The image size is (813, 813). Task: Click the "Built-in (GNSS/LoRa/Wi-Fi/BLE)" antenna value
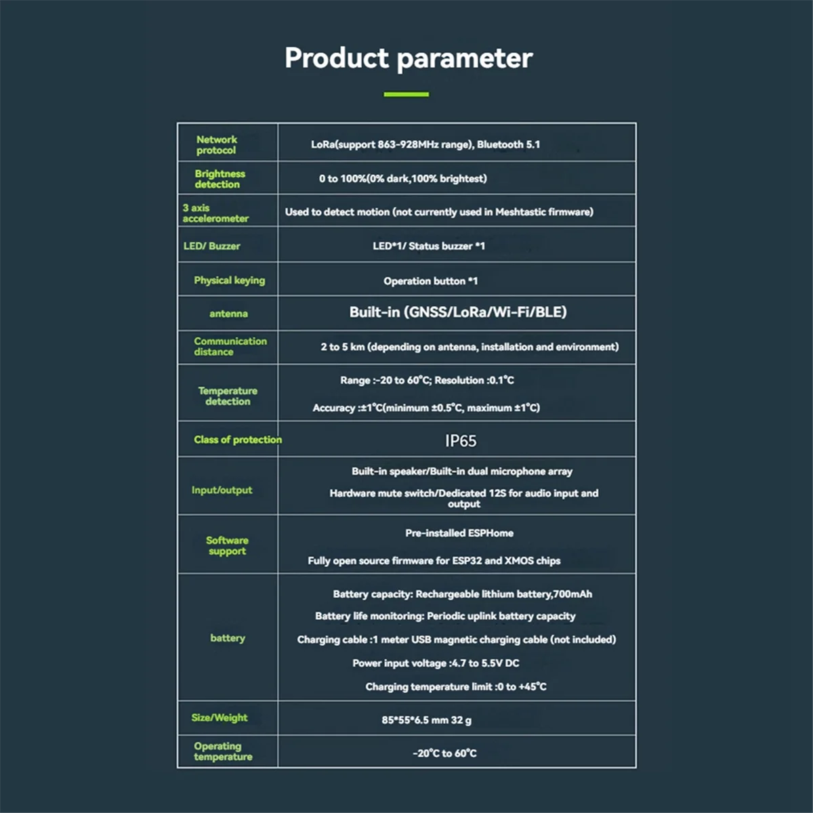[458, 312]
